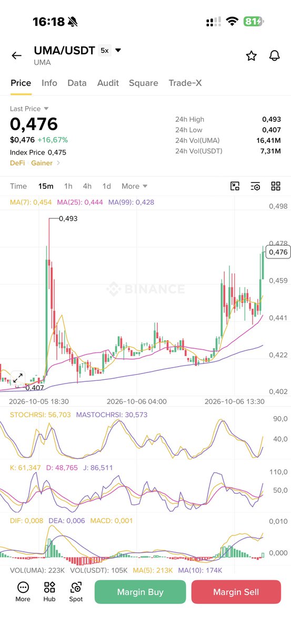Tap the 24h Vol(UMA) value 16,41M
The height and width of the screenshot is (633, 291).
(x=269, y=140)
